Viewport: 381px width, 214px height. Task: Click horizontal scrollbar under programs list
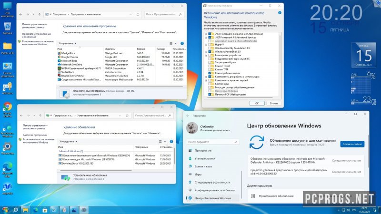click(121, 86)
